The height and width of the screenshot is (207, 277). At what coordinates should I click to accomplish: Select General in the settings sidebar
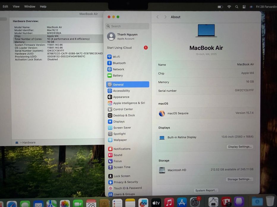tap(128, 85)
